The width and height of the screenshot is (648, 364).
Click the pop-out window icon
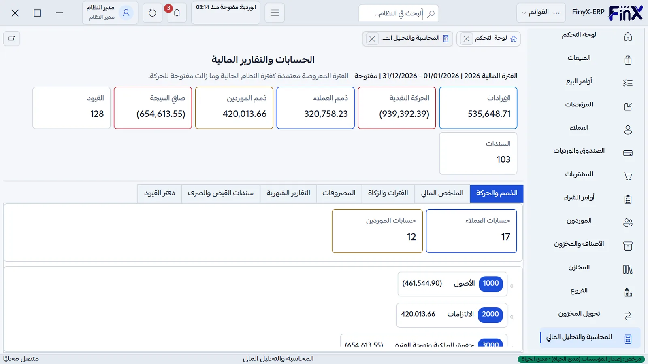click(12, 38)
